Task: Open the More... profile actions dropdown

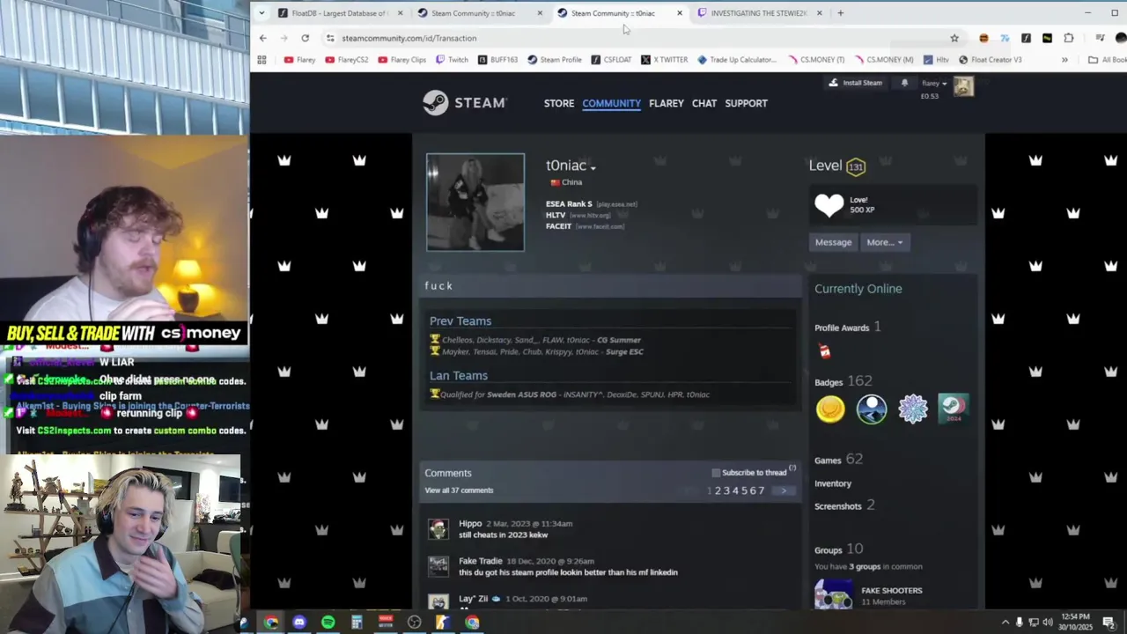Action: pos(884,242)
